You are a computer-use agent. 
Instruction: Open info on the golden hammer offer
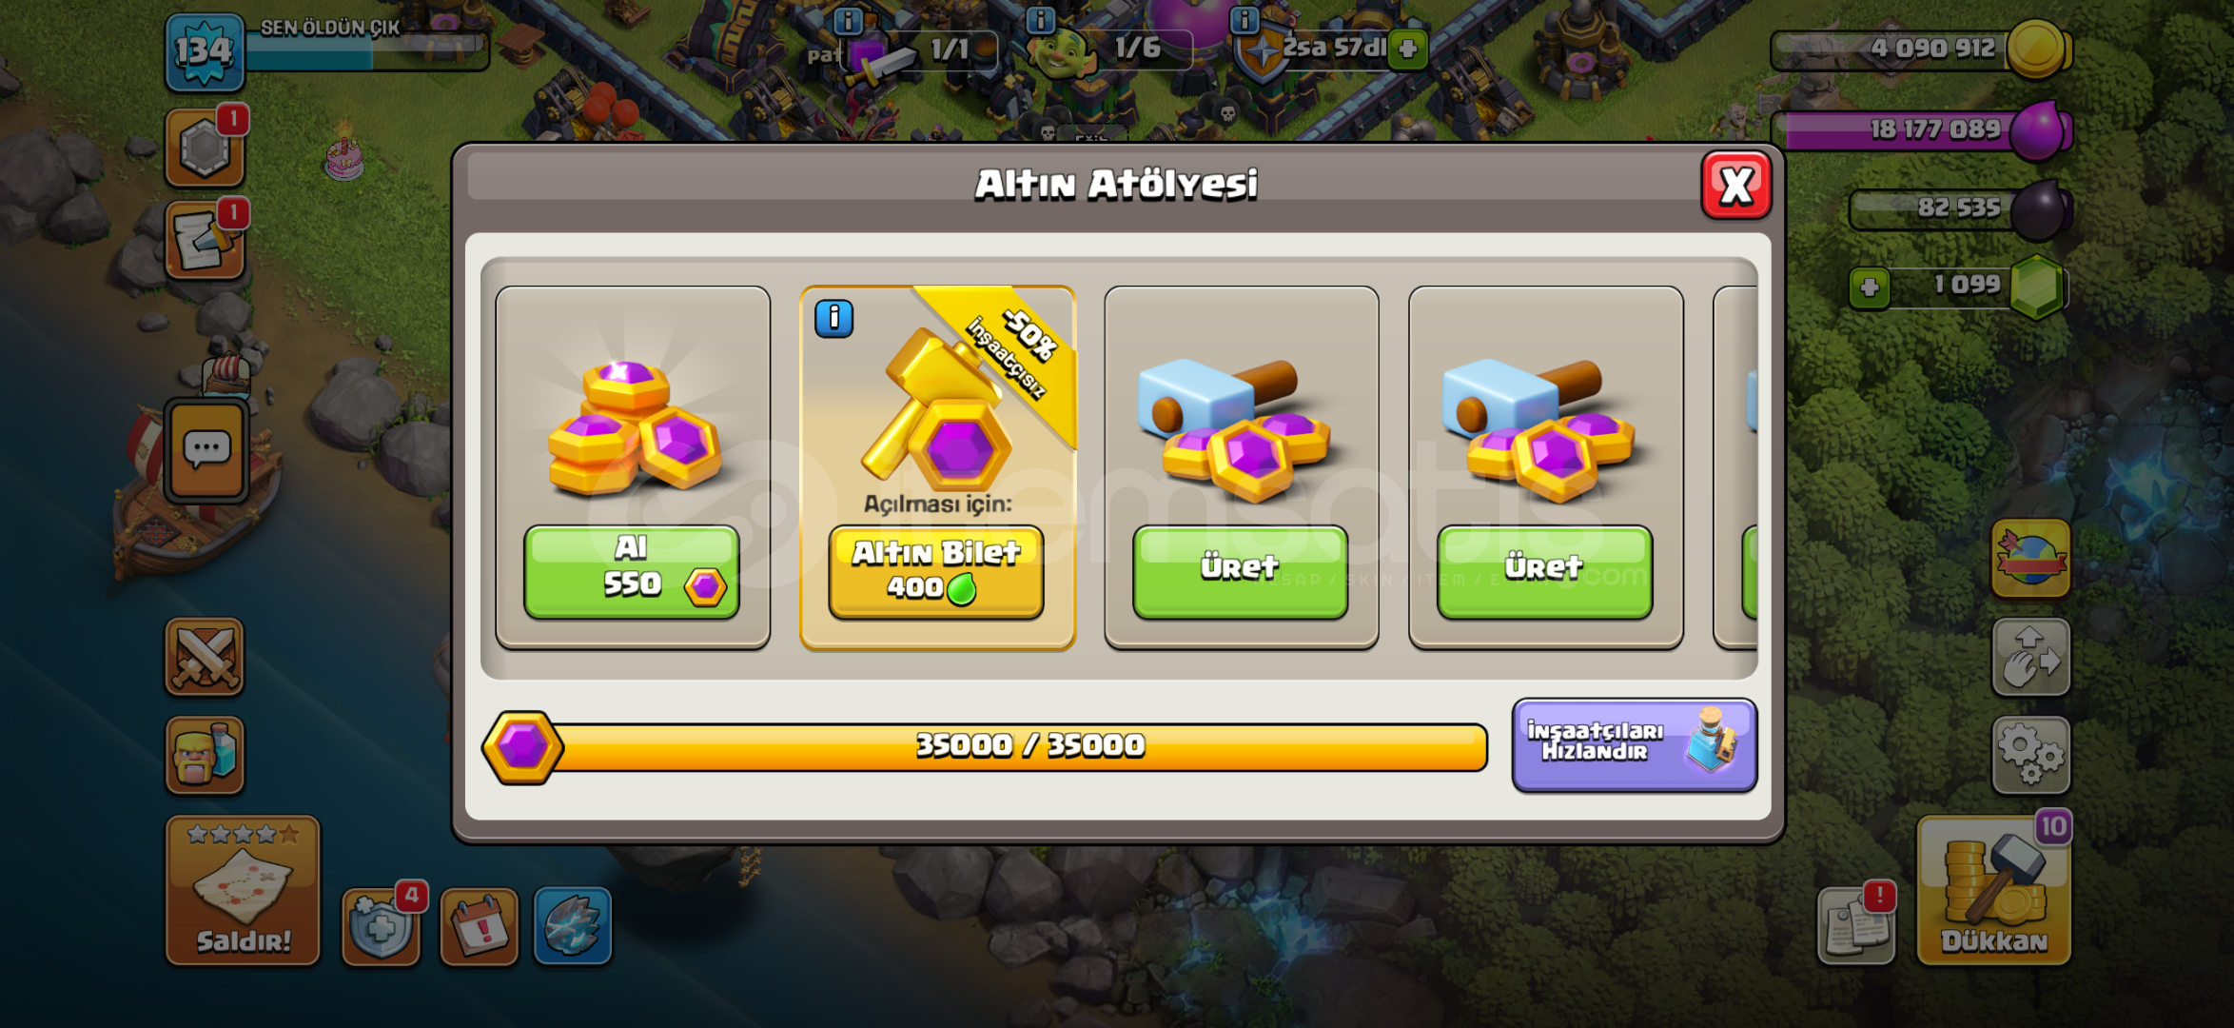[834, 318]
